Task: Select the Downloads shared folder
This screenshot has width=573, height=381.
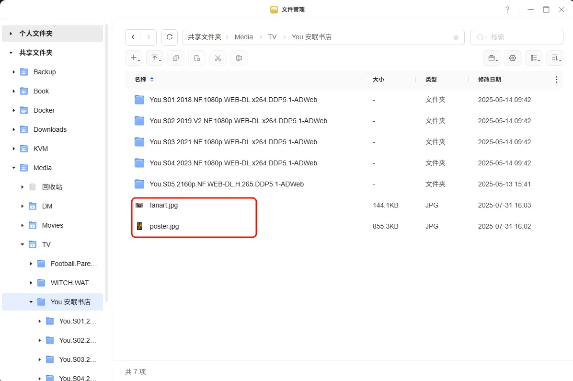Action: click(x=50, y=129)
